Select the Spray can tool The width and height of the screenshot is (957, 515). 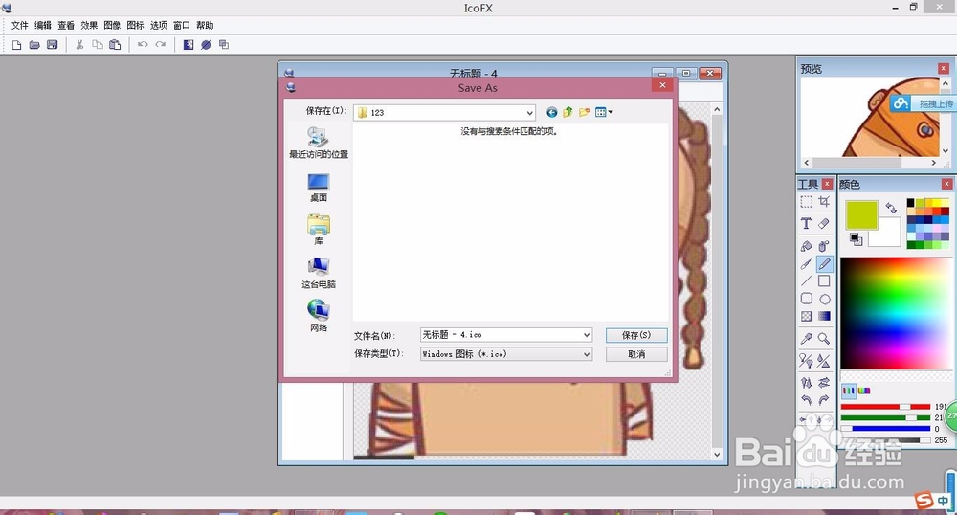click(824, 246)
